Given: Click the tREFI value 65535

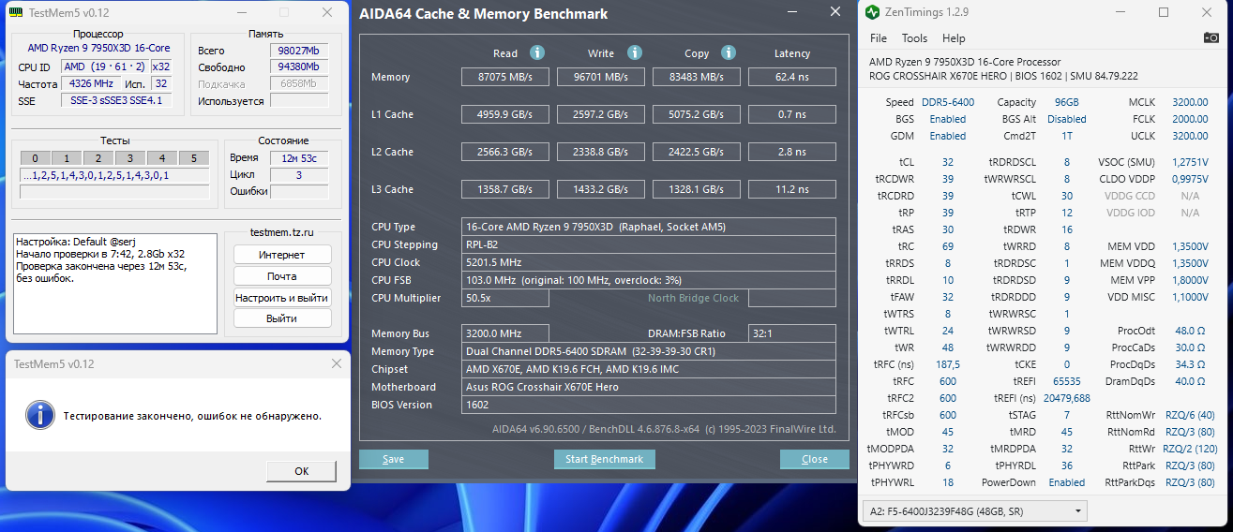Looking at the screenshot, I should (1067, 381).
